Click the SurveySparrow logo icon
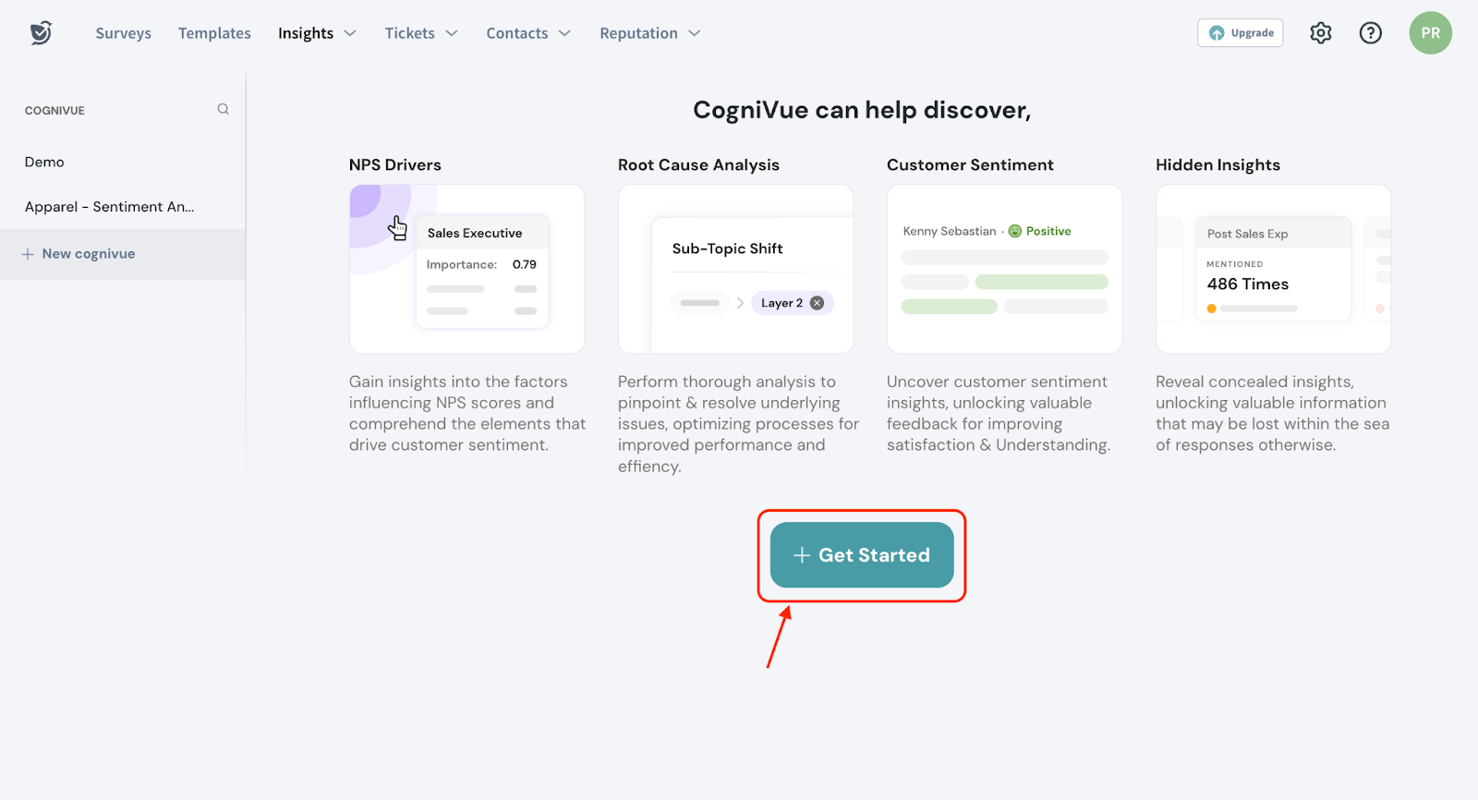 tap(41, 33)
